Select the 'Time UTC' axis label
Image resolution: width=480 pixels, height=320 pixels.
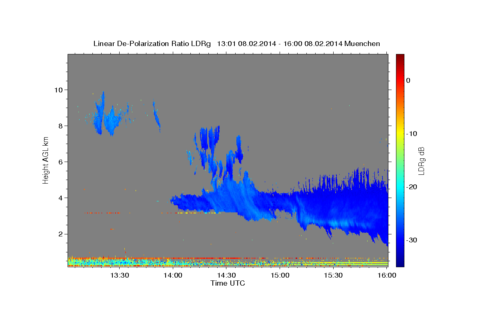[x=228, y=283]
